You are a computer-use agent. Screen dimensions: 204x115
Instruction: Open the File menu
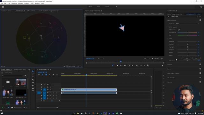[2, 4]
